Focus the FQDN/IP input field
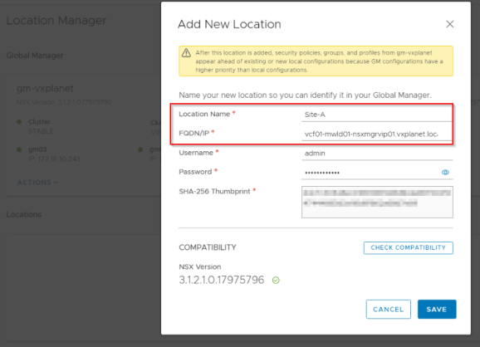 click(x=377, y=134)
